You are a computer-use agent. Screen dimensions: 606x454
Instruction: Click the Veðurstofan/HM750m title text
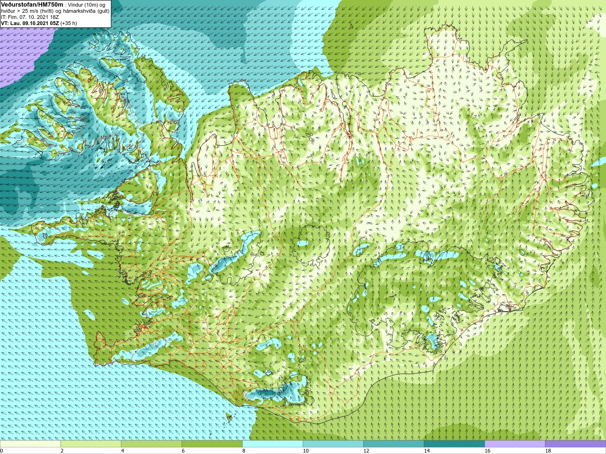tap(32, 4)
